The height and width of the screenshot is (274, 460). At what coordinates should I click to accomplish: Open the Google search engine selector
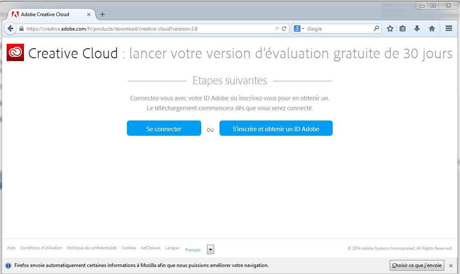tap(299, 29)
